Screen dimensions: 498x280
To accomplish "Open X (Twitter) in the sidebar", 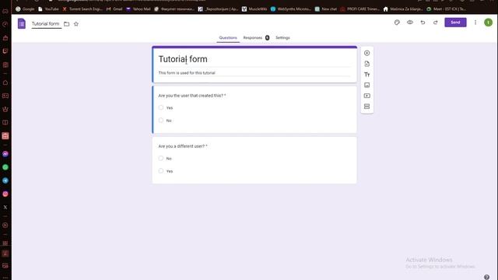I will tap(5, 208).
